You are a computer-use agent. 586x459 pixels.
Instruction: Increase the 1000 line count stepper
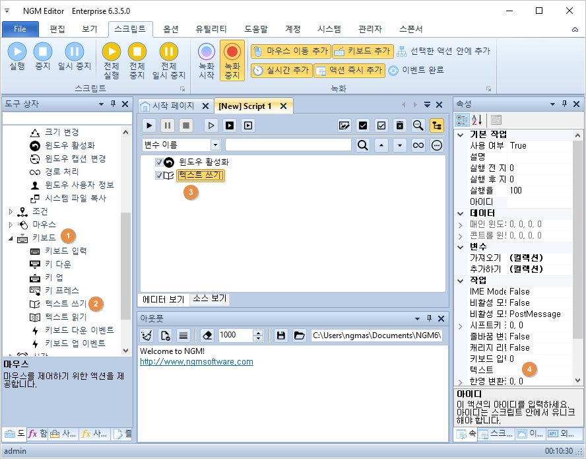[258, 333]
